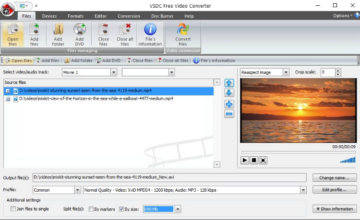
Task: Click the VSDC application logo button
Action: (8, 10)
